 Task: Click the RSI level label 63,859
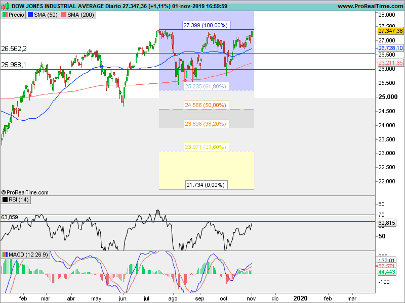pos(10,218)
